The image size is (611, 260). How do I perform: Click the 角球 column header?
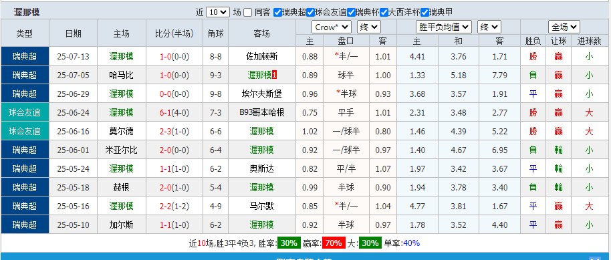pos(216,33)
